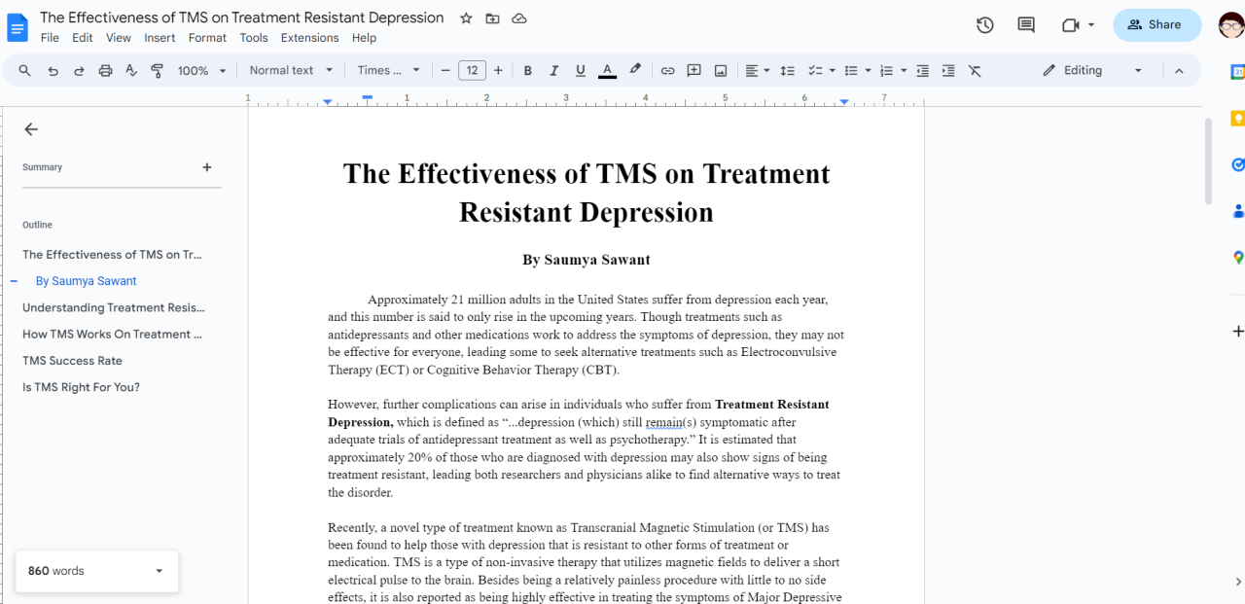Open bulleted list options arrow
Viewport: 1245px width, 604px height.
868,71
